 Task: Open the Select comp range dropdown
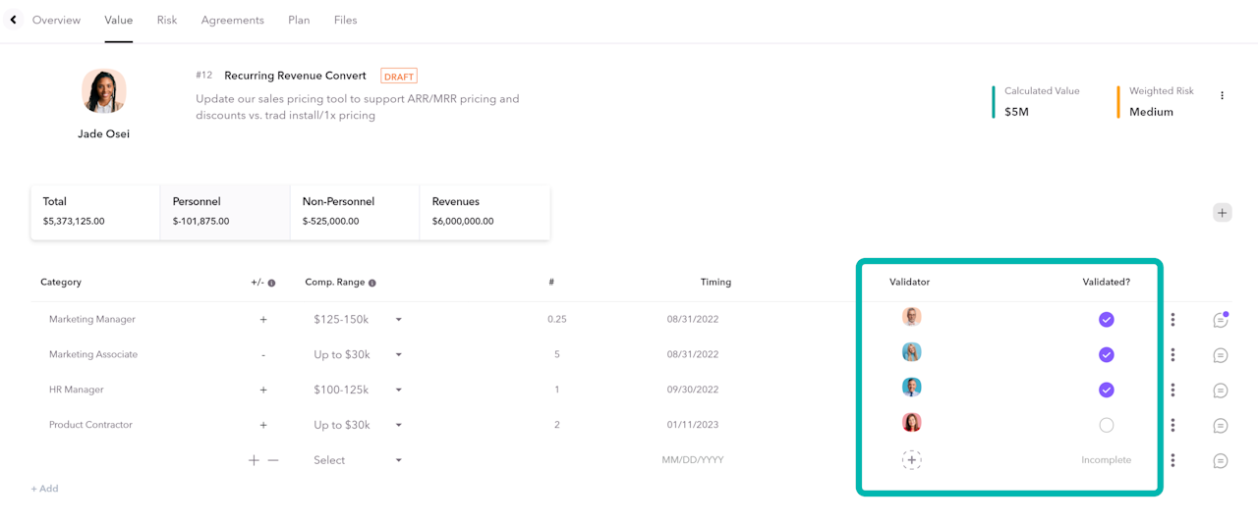tap(398, 460)
